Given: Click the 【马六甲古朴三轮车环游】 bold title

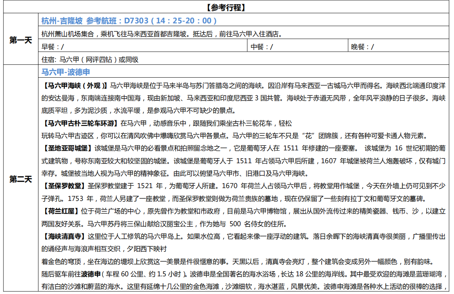Looking at the screenshot, I should pos(80,123).
